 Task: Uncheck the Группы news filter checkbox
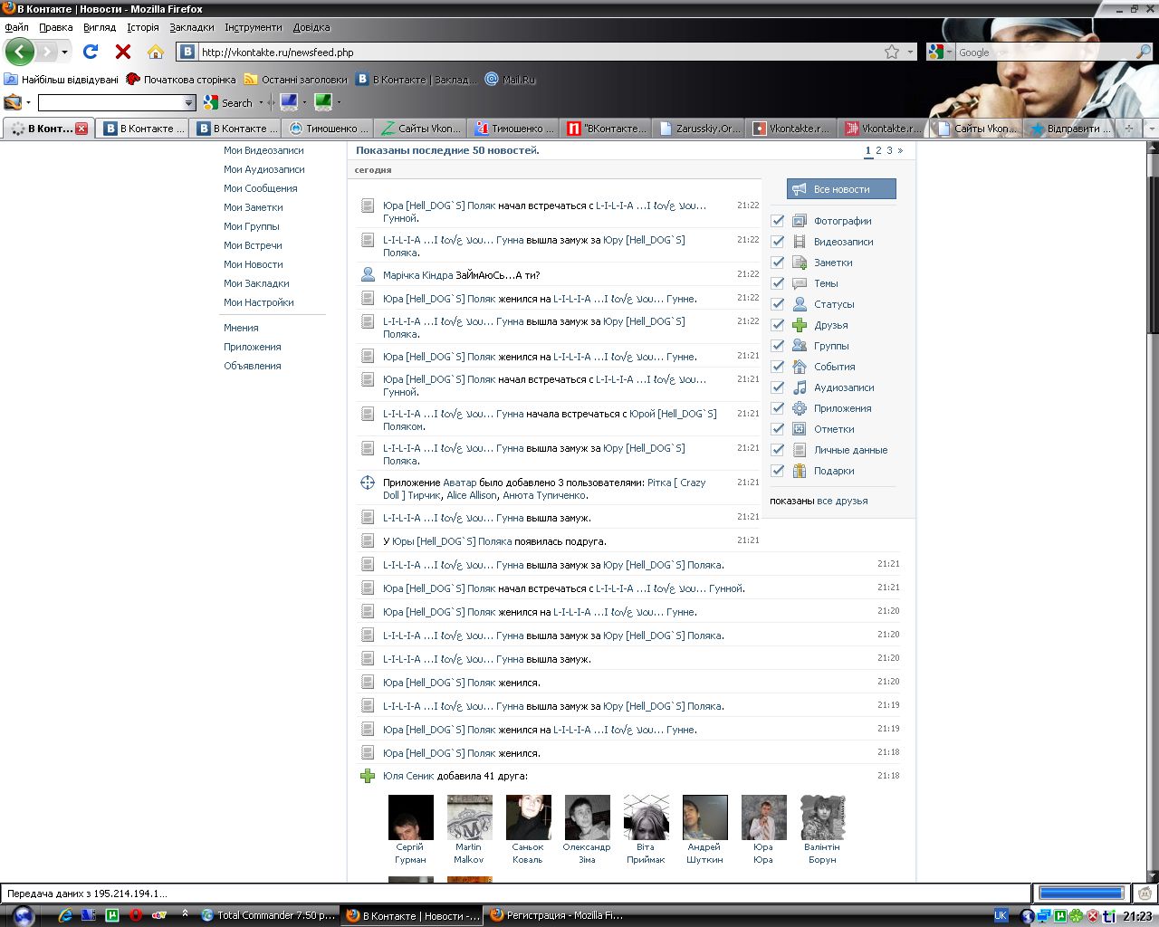coord(778,346)
